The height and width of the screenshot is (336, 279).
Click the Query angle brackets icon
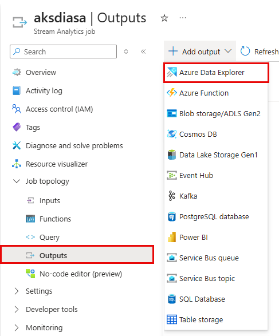point(30,237)
